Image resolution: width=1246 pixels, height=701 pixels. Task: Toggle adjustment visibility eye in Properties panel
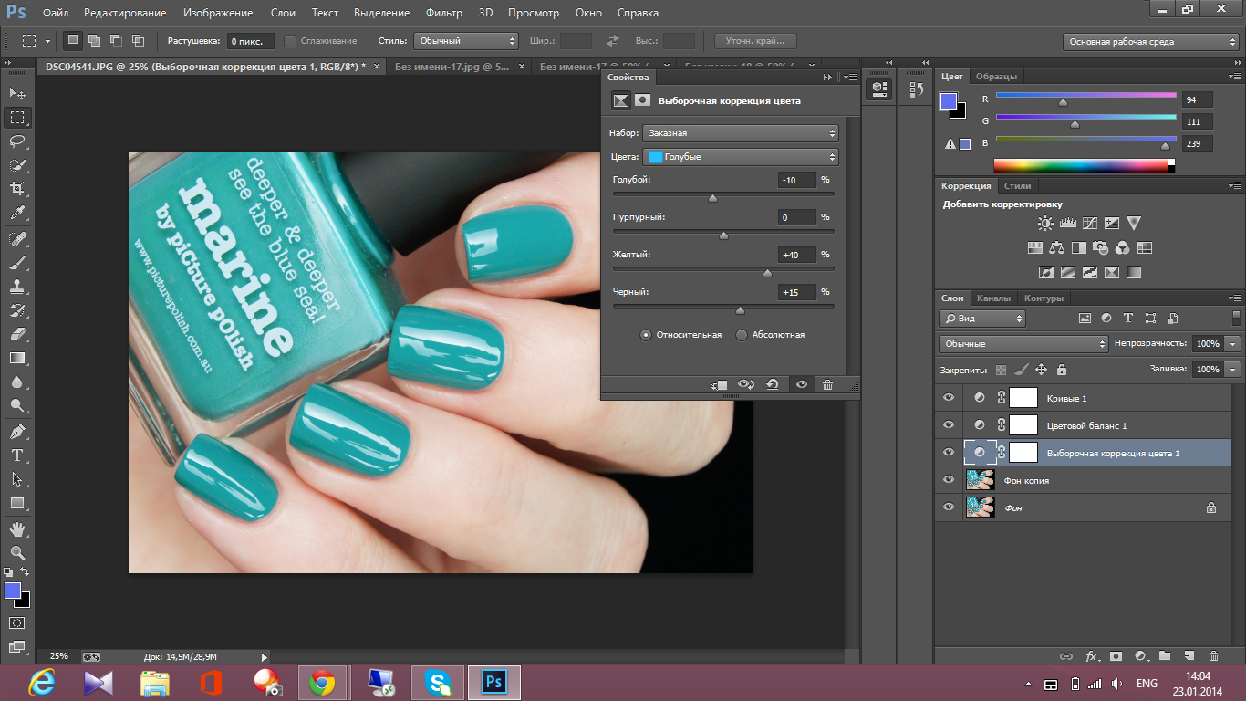[801, 385]
